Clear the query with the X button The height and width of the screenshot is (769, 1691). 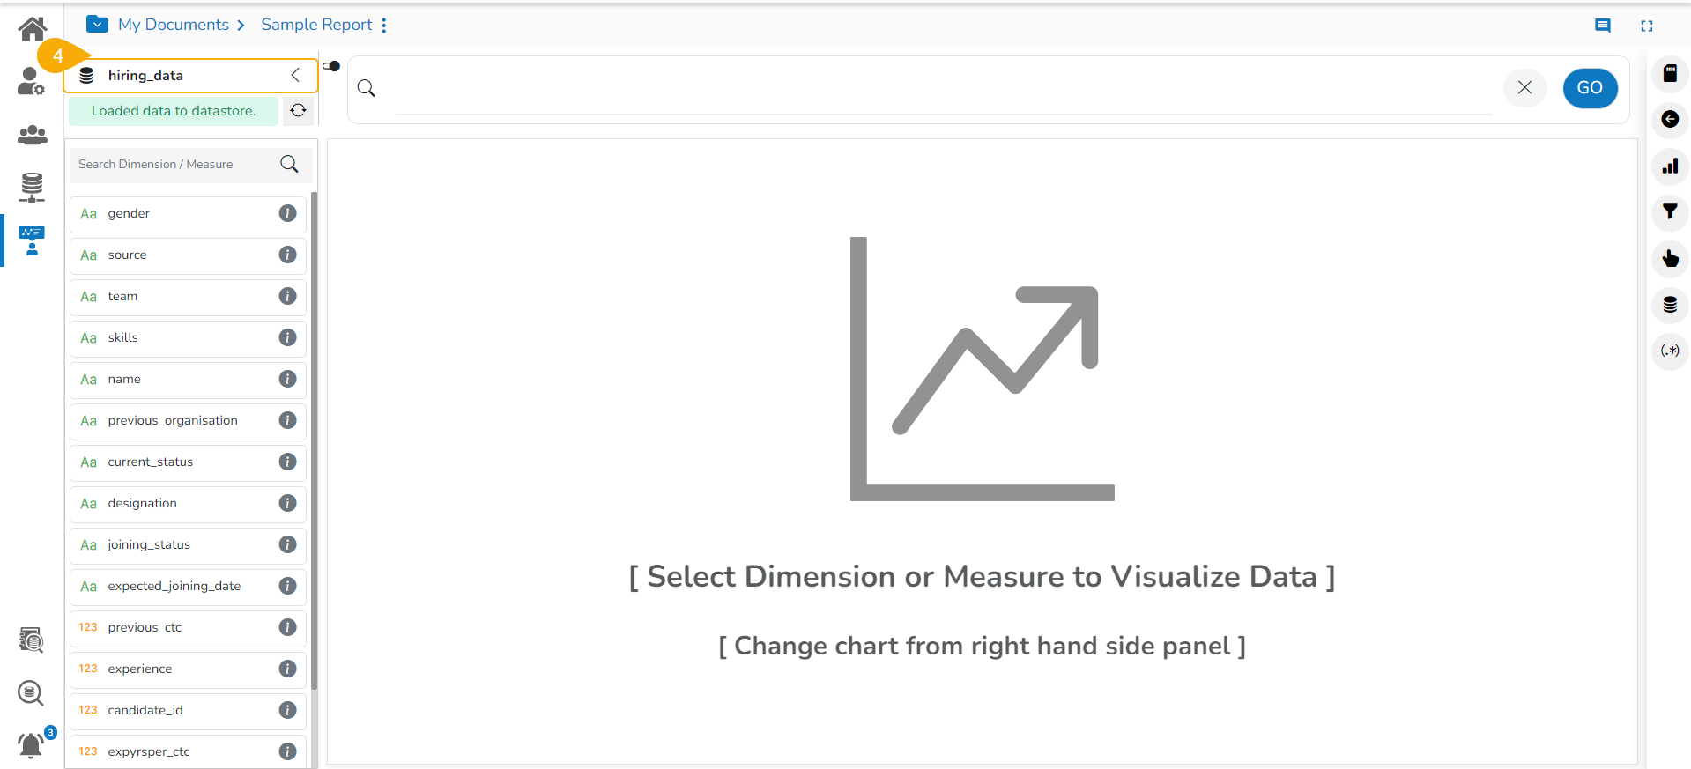click(x=1524, y=87)
